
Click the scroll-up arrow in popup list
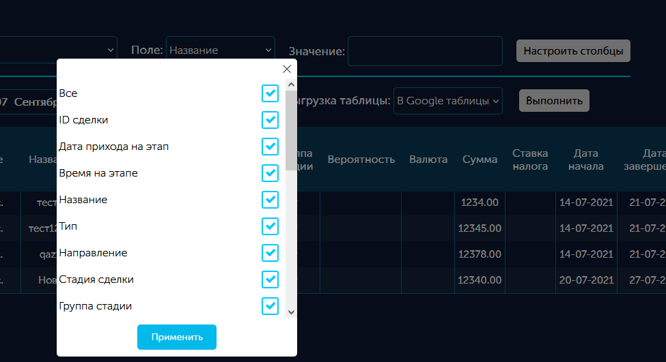click(291, 85)
